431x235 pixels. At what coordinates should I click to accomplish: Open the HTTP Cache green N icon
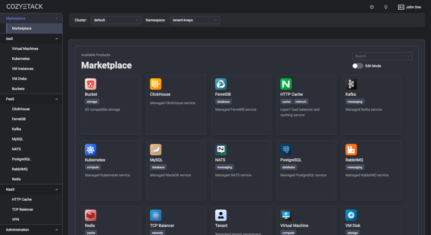286,84
